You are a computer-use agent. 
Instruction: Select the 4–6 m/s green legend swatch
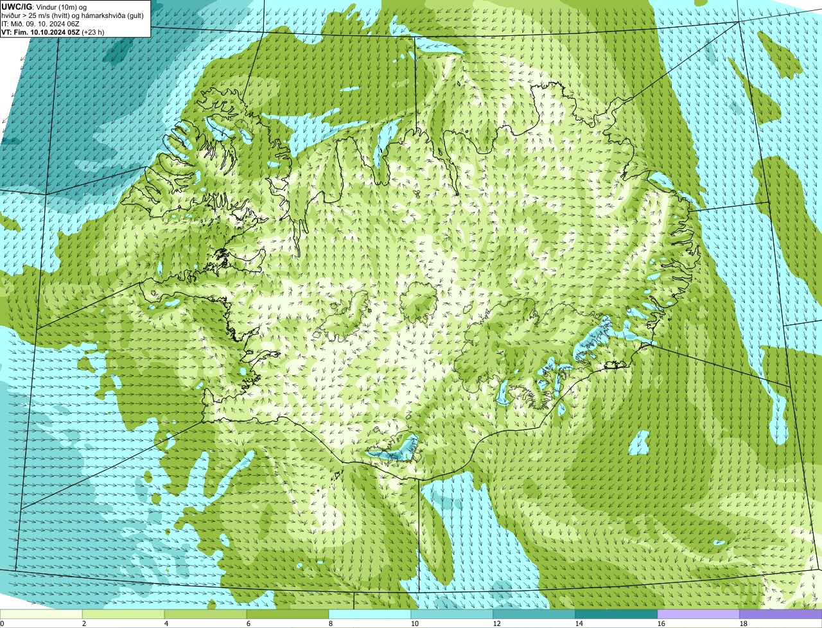point(205,614)
